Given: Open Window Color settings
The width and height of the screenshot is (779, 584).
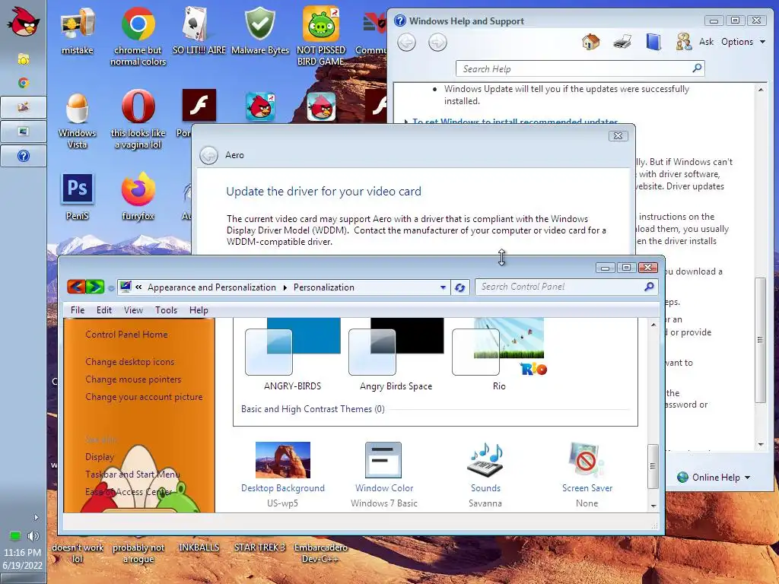Looking at the screenshot, I should tap(384, 474).
